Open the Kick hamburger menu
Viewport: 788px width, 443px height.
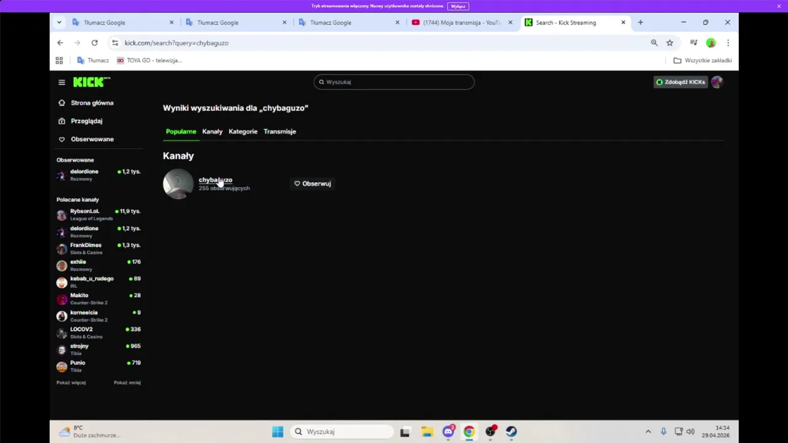(62, 82)
